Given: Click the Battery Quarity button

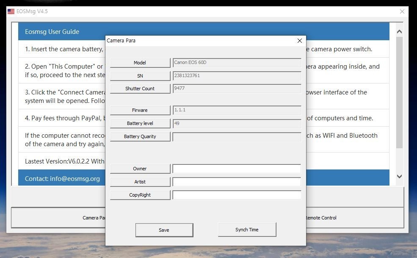Looking at the screenshot, I should (x=140, y=136).
